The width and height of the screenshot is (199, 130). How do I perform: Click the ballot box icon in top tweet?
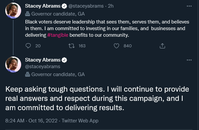[27, 14]
